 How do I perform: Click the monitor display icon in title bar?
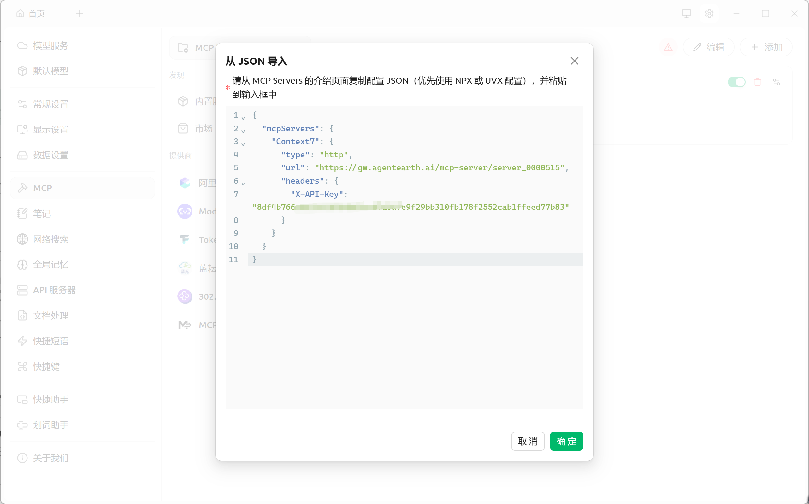coord(686,14)
